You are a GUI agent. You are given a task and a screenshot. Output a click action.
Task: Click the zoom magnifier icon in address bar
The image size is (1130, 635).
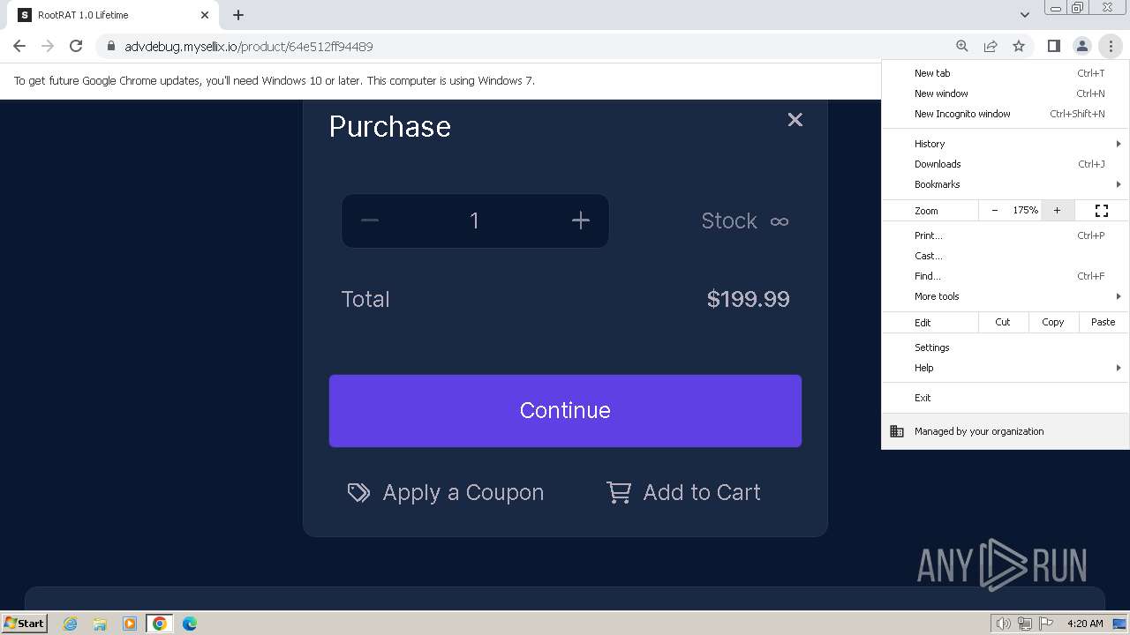click(962, 46)
